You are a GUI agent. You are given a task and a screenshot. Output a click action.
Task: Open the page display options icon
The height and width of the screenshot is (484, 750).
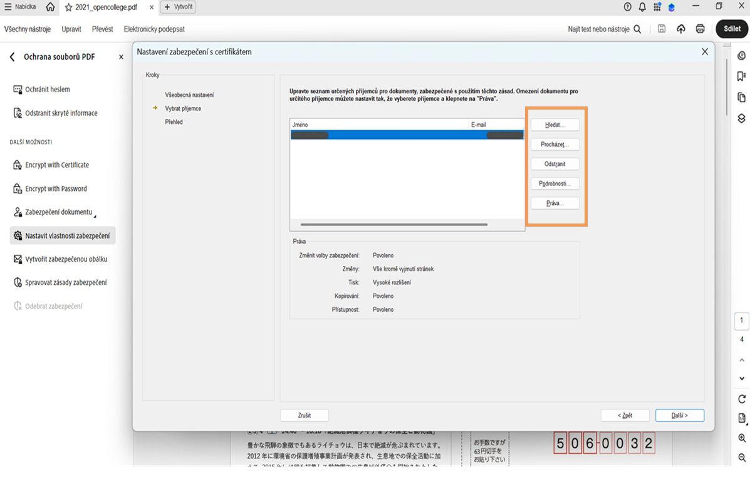(x=741, y=418)
